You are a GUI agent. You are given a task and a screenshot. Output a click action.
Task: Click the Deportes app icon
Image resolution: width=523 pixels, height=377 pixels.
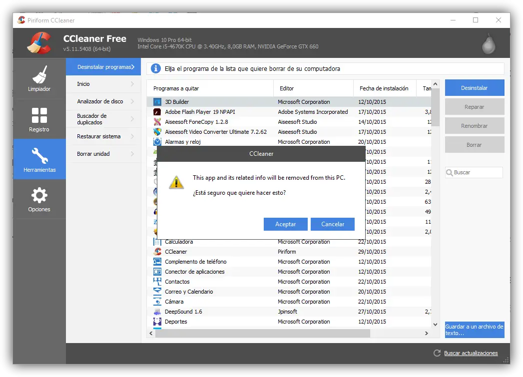pos(157,322)
